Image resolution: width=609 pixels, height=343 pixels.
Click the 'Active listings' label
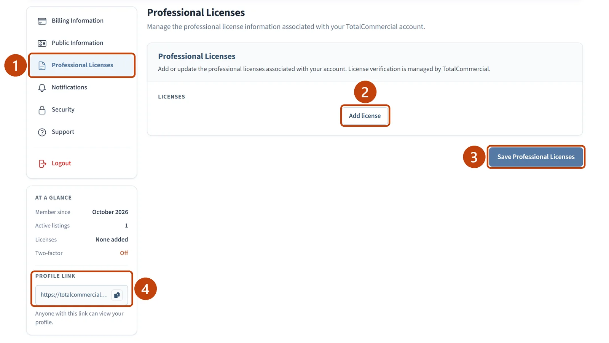[52, 226]
